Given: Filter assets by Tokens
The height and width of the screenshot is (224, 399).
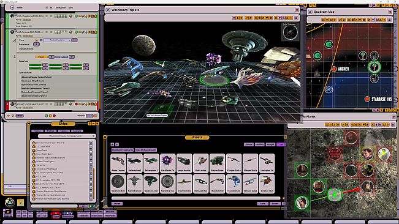Looking at the screenshot, I should coord(249,144).
